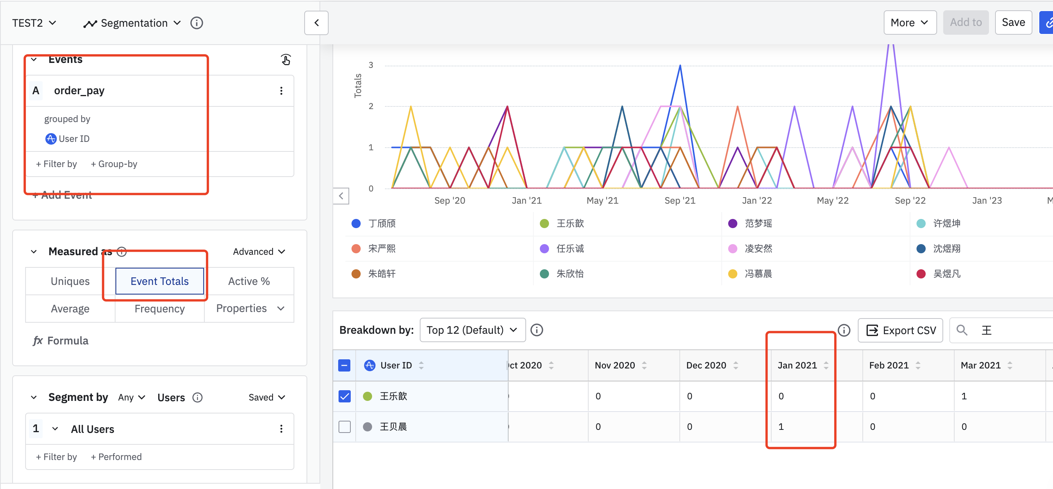Viewport: 1053px width, 489px height.
Task: Click the touch gesture icon beside Events
Action: point(286,60)
